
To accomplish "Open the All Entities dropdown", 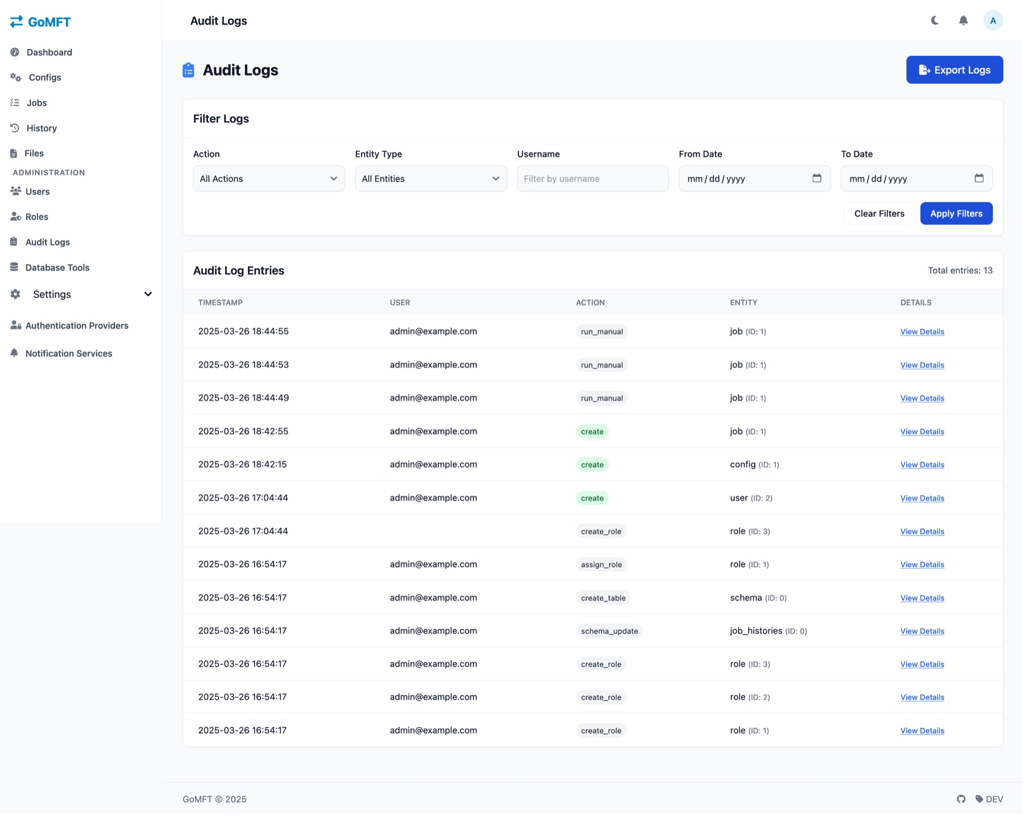I will [x=431, y=179].
